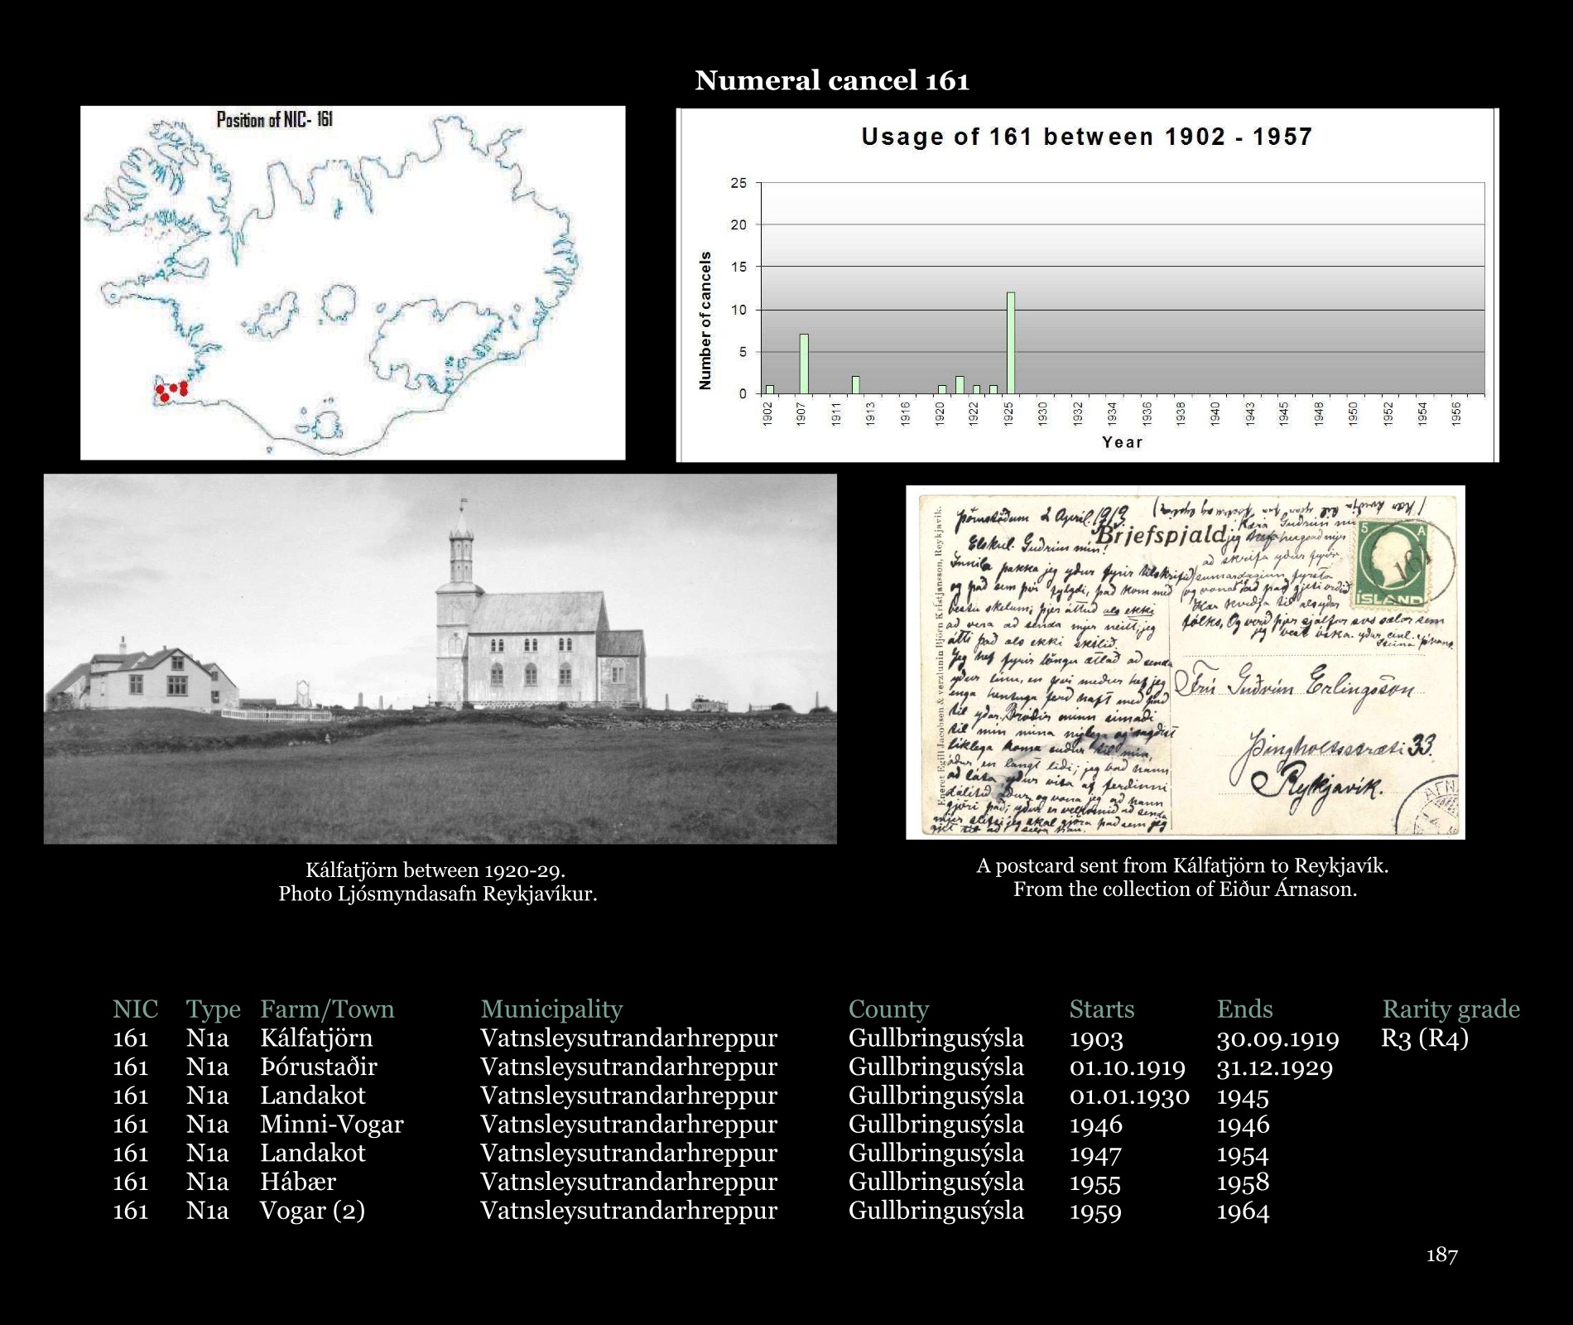Open the Kálfatjörn church photograph
Image resolution: width=1573 pixels, height=1325 pixels.
click(x=440, y=658)
